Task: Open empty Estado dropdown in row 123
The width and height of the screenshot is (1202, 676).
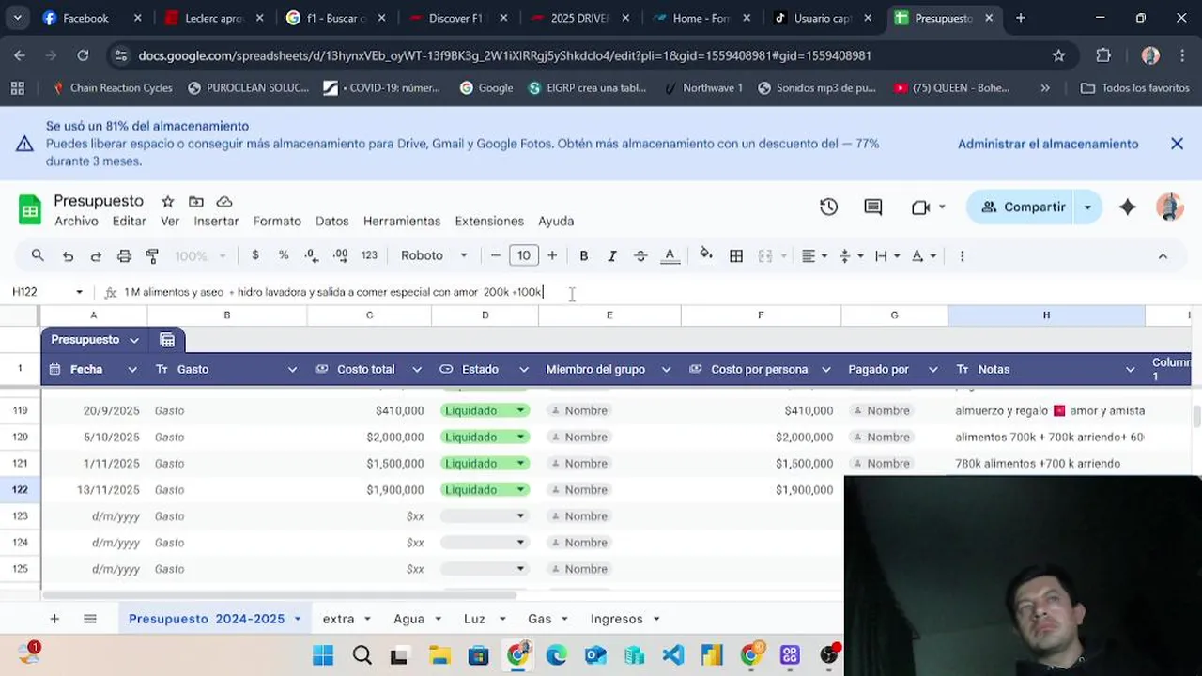Action: coord(520,516)
